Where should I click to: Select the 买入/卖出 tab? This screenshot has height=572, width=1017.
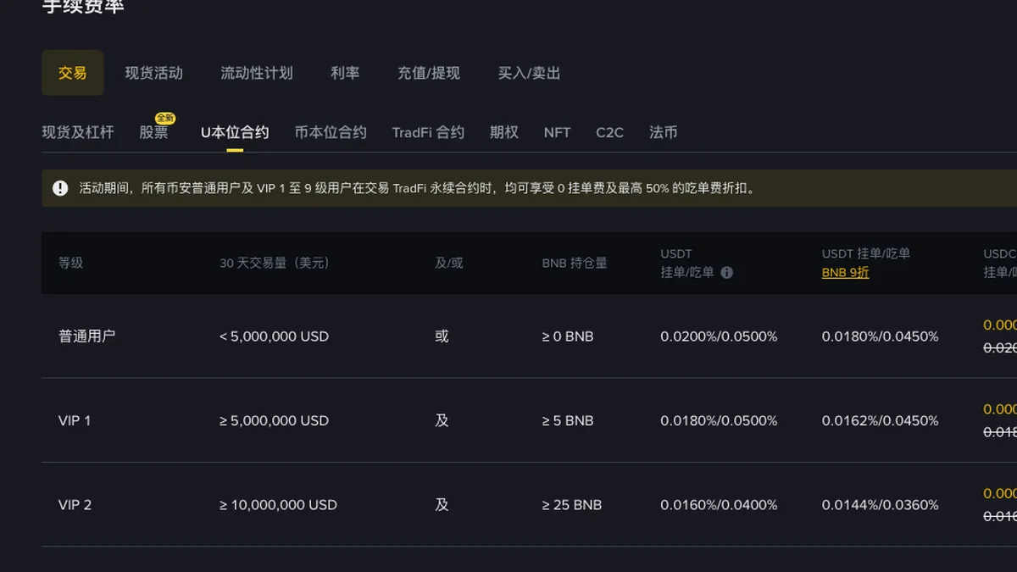tap(530, 73)
